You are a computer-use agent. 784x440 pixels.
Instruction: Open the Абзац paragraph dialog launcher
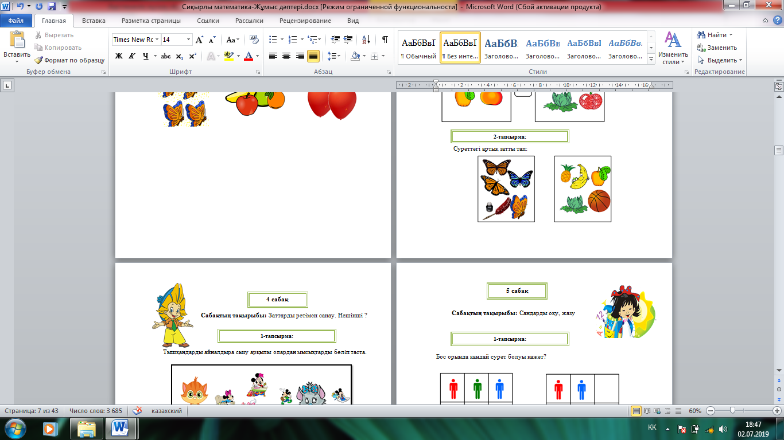tap(389, 72)
